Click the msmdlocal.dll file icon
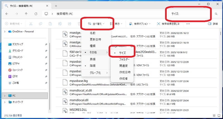The image size is (223, 119). click(65, 102)
